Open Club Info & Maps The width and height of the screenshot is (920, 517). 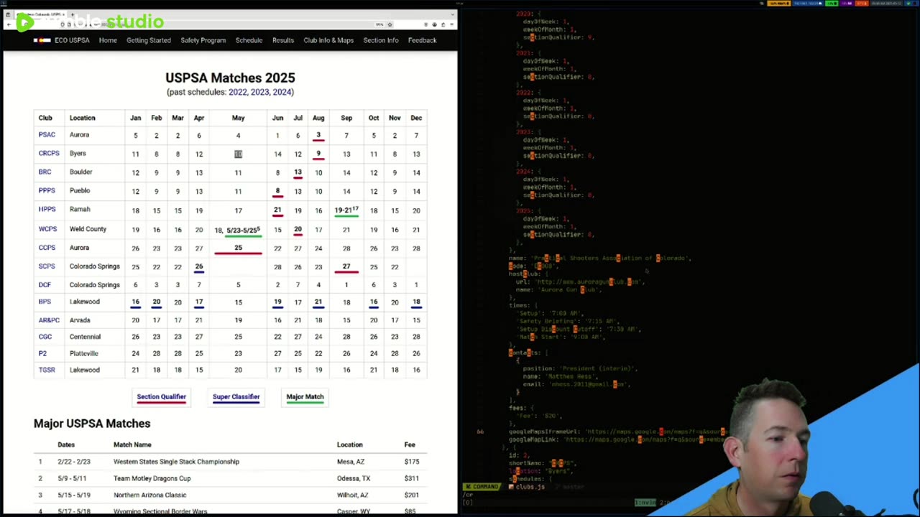pyautogui.click(x=328, y=40)
